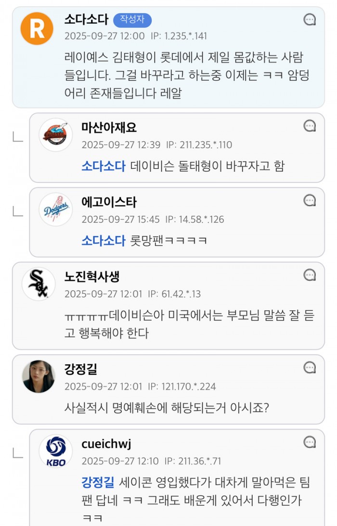This screenshot has width=337, height=526.
Task: Click reply bubble icon on 에고이스타's comment
Action: [310, 201]
